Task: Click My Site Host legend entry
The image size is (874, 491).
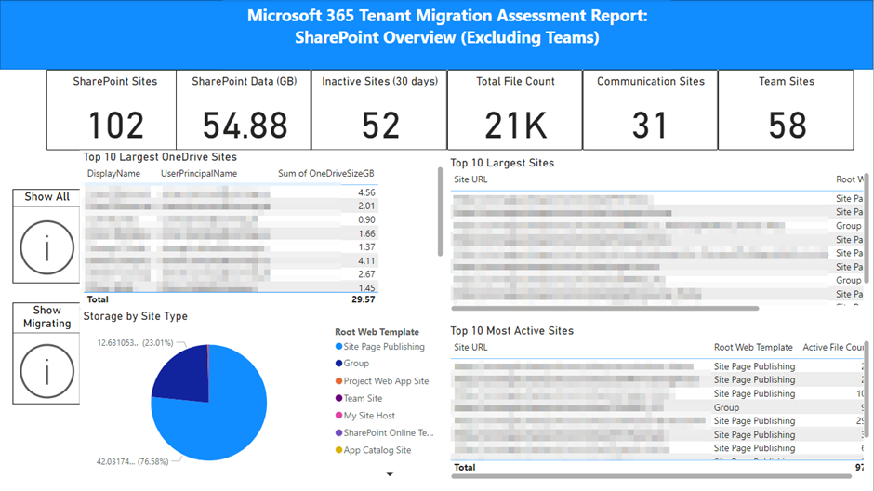Action: coord(365,416)
